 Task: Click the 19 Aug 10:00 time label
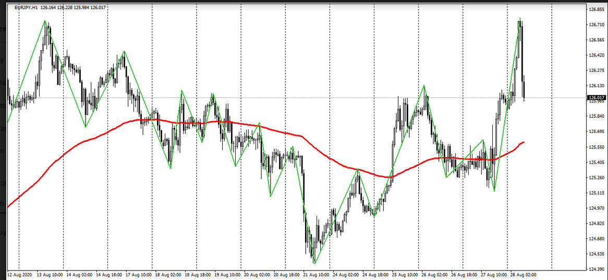coord(228,274)
